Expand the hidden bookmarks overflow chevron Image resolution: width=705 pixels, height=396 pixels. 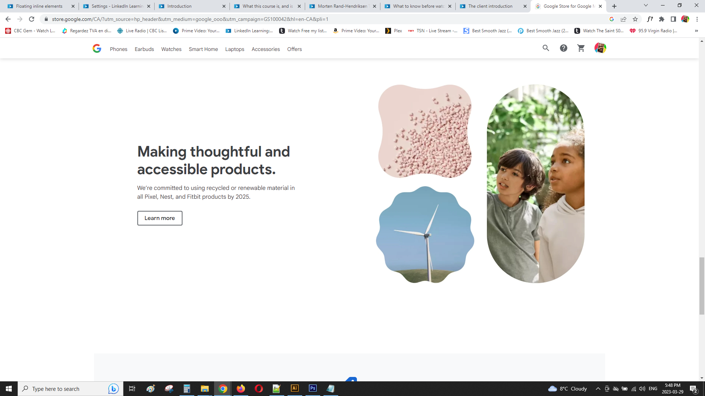pos(696,31)
